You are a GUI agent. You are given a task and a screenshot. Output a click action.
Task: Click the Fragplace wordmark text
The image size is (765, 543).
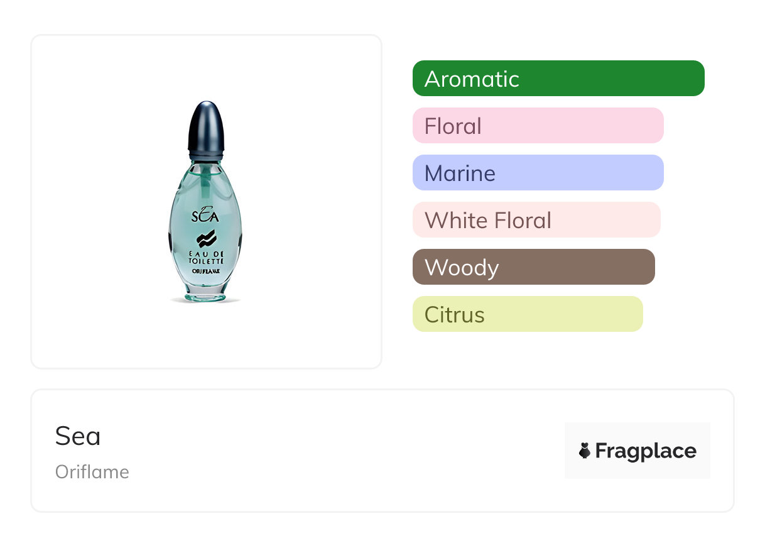pos(646,451)
